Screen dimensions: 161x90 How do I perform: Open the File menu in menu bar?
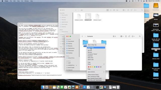coord(11,1)
